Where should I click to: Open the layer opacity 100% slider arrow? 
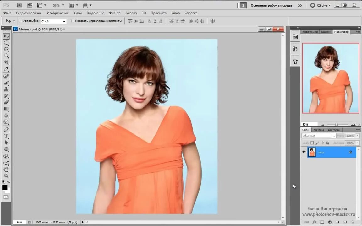click(357, 136)
